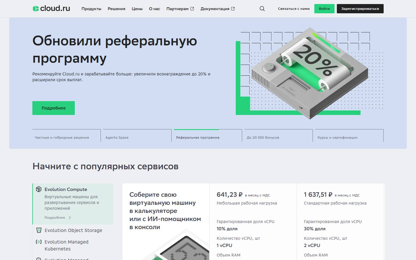
Task: Click the 641,23 ₽ price card
Action: [253, 222]
